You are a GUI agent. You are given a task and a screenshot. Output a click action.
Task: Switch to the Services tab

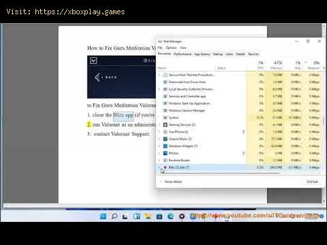pyautogui.click(x=253, y=54)
